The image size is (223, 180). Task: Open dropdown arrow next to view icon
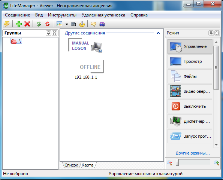(67, 24)
